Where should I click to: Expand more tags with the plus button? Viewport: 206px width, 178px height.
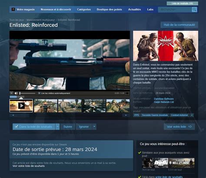coord(192,115)
